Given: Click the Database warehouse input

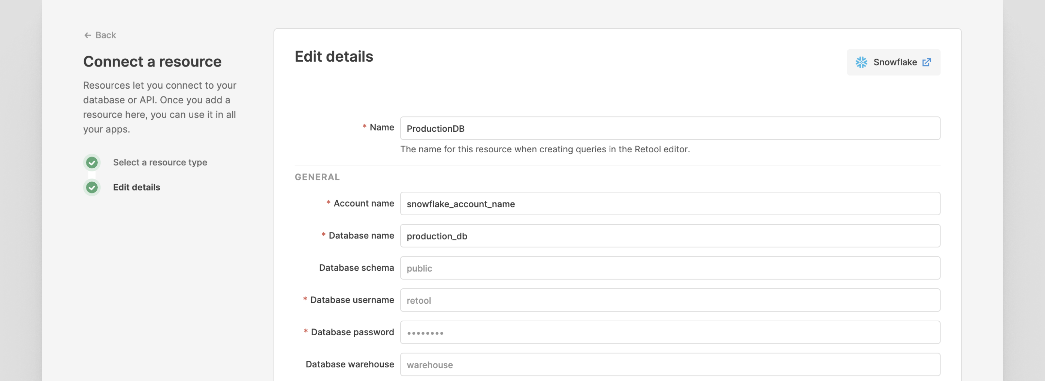Looking at the screenshot, I should coord(669,364).
